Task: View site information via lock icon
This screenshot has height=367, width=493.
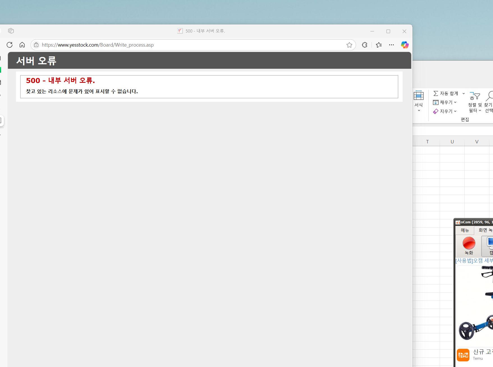Action: tap(36, 45)
